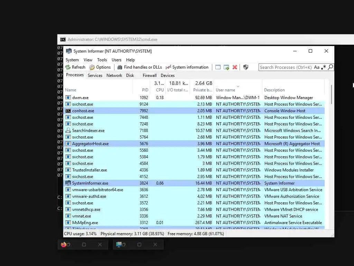Open the Users menu
Viewport: 354px width, 266px height.
[x=117, y=60]
